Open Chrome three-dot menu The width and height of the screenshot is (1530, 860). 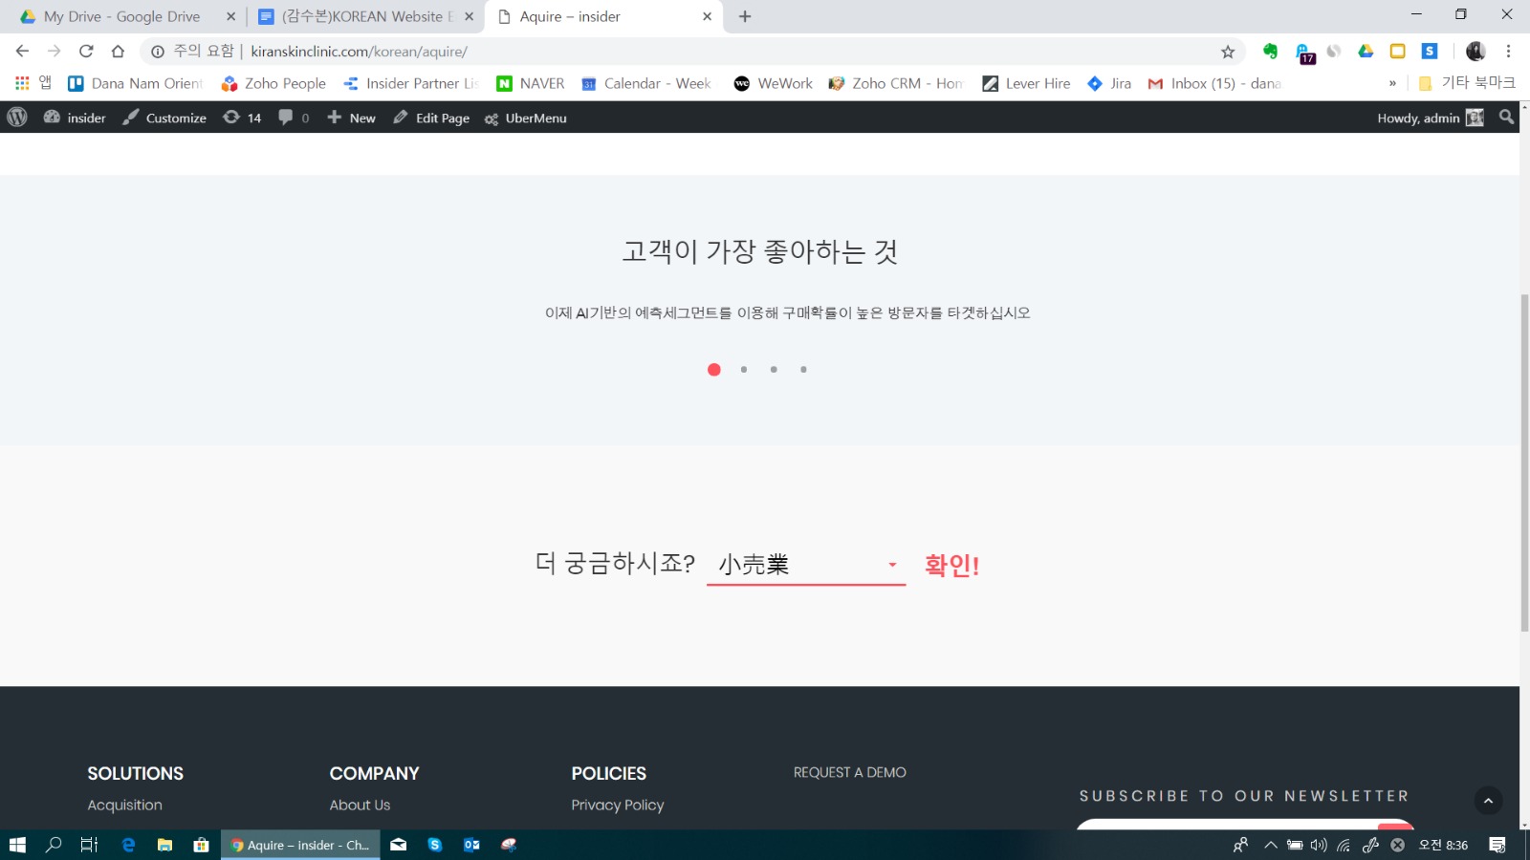point(1508,52)
